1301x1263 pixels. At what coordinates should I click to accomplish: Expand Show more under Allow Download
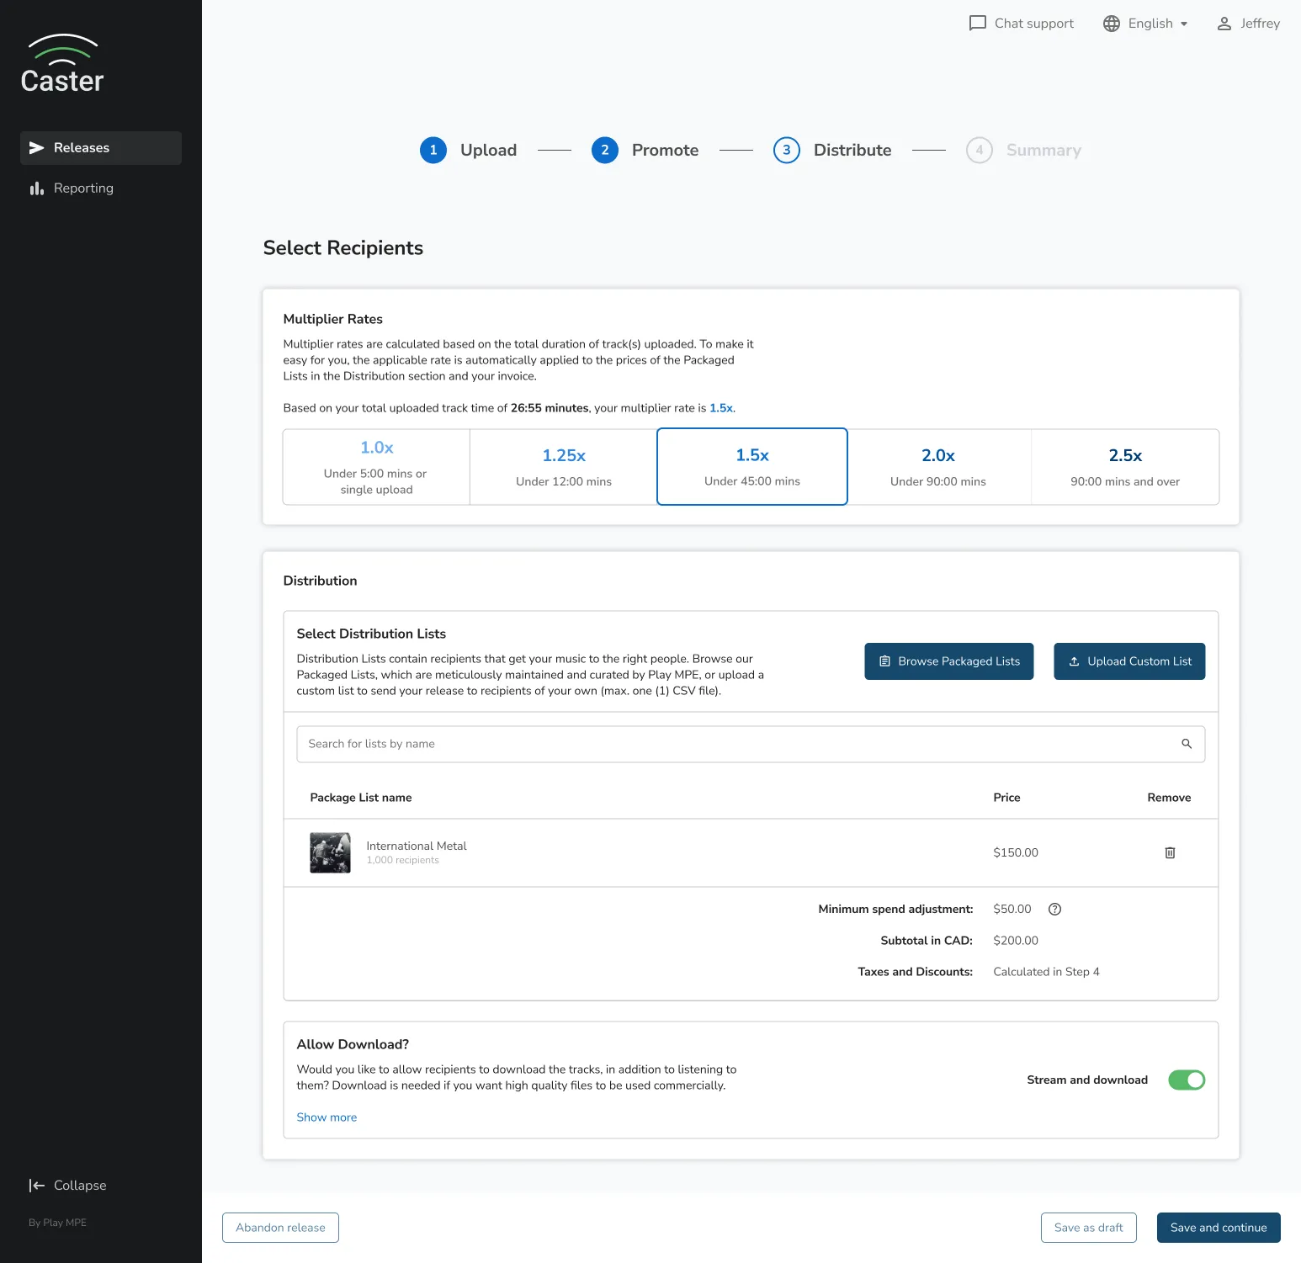(x=327, y=1117)
